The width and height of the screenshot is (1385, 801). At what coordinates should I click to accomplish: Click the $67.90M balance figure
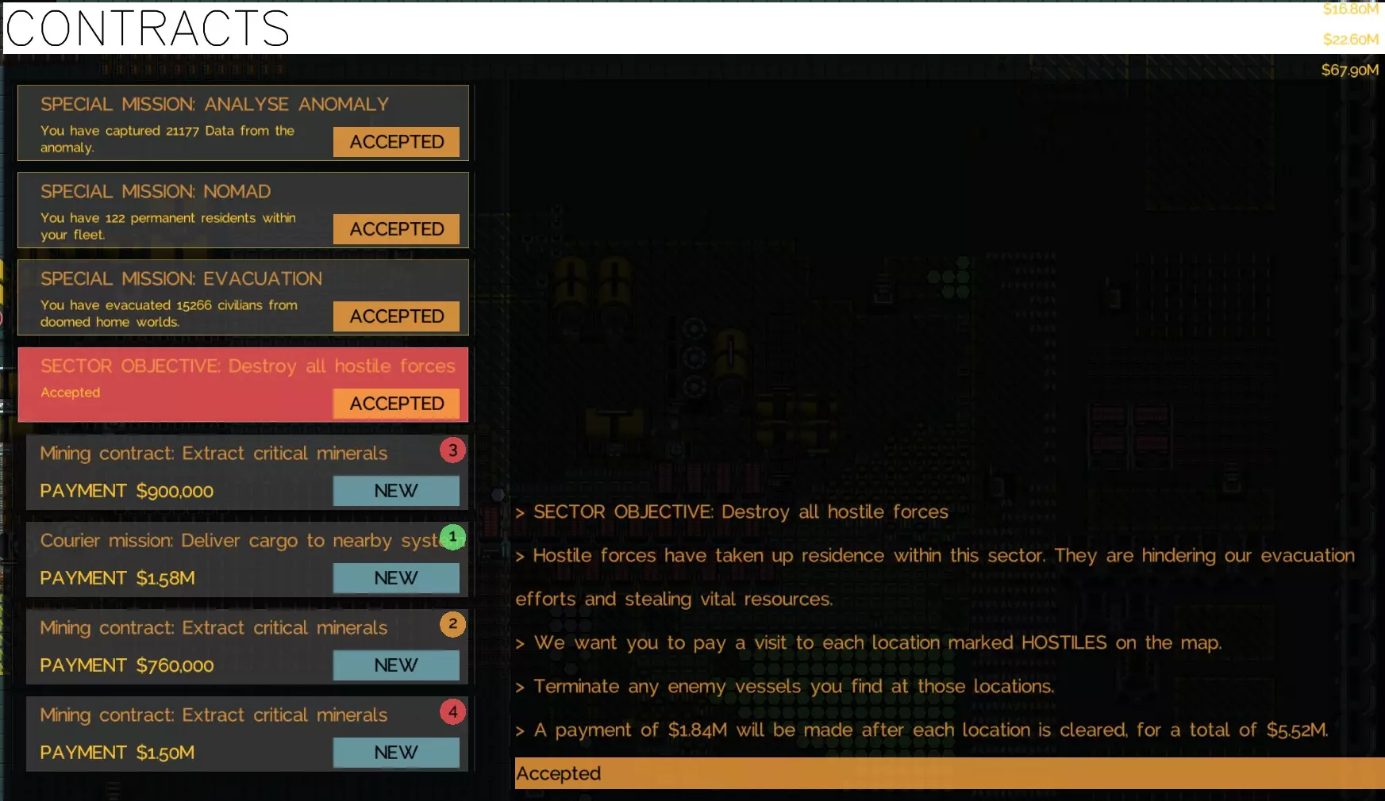click(1350, 70)
